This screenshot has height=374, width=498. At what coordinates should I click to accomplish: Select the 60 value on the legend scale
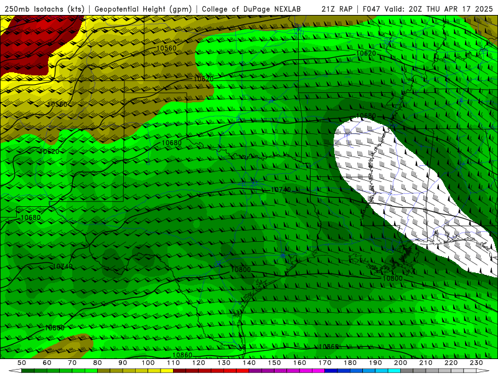(47, 363)
